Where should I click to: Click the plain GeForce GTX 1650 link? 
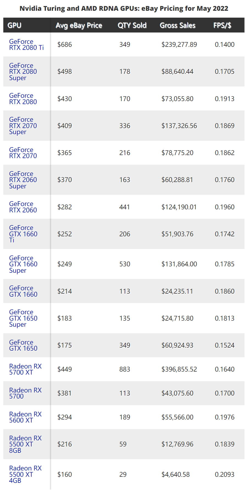click(23, 345)
